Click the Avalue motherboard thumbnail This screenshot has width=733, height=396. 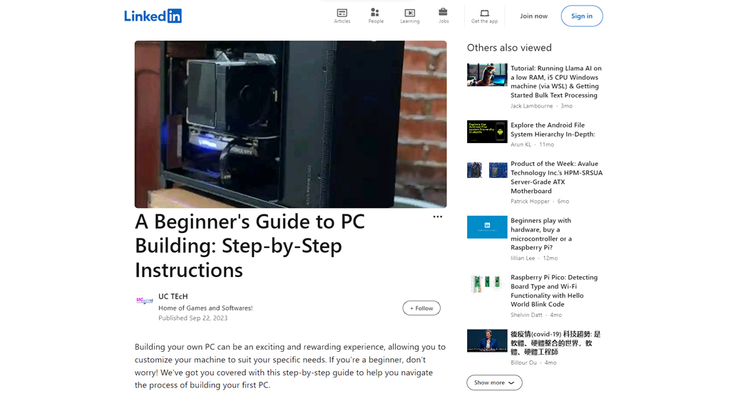[486, 170]
